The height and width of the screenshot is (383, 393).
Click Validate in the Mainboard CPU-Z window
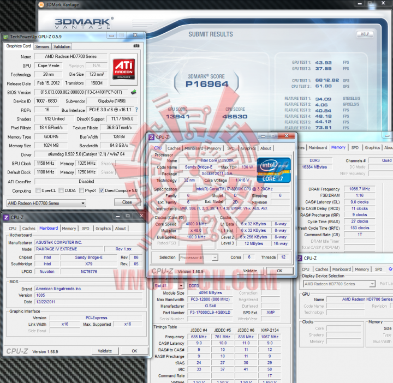click(x=105, y=351)
